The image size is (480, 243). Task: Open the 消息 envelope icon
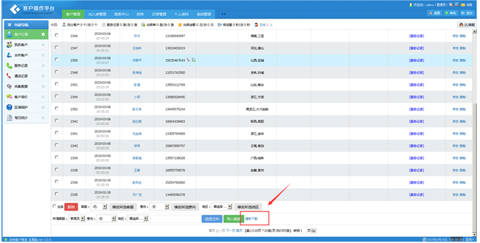(463, 5)
